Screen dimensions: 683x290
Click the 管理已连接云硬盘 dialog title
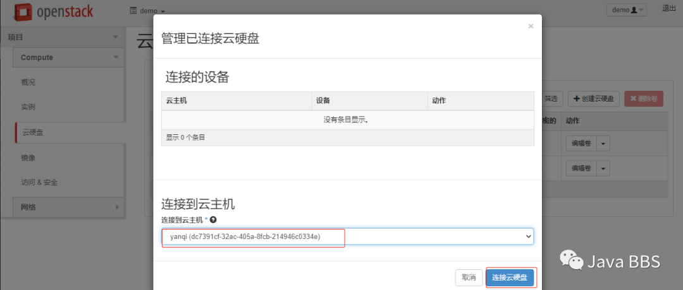tap(211, 38)
